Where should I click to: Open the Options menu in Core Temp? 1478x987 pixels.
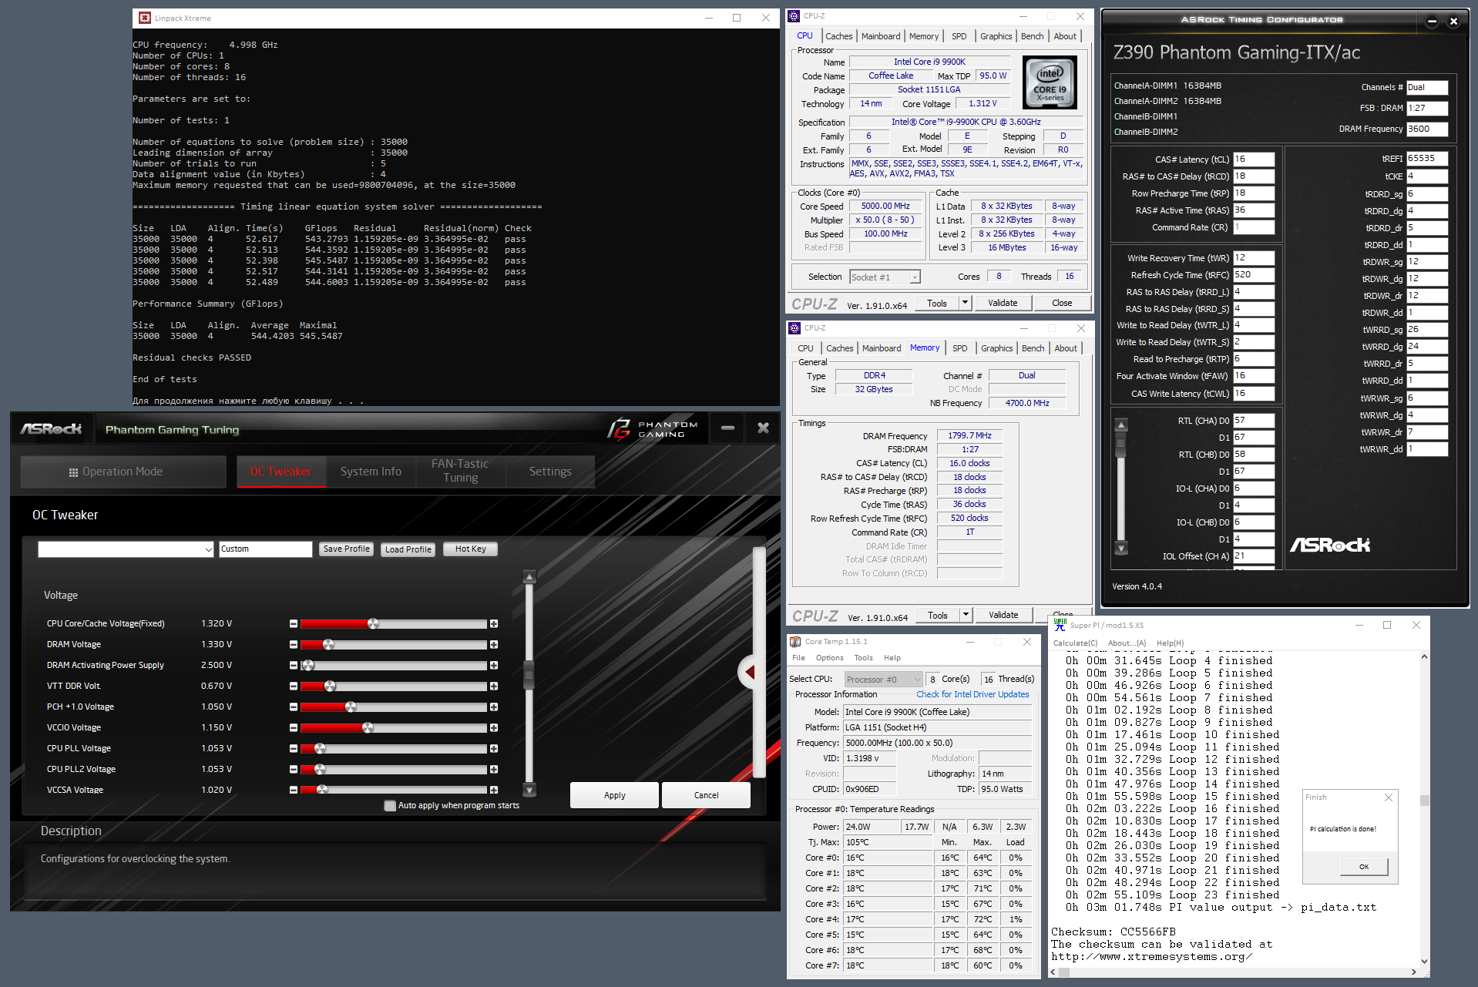point(829,658)
